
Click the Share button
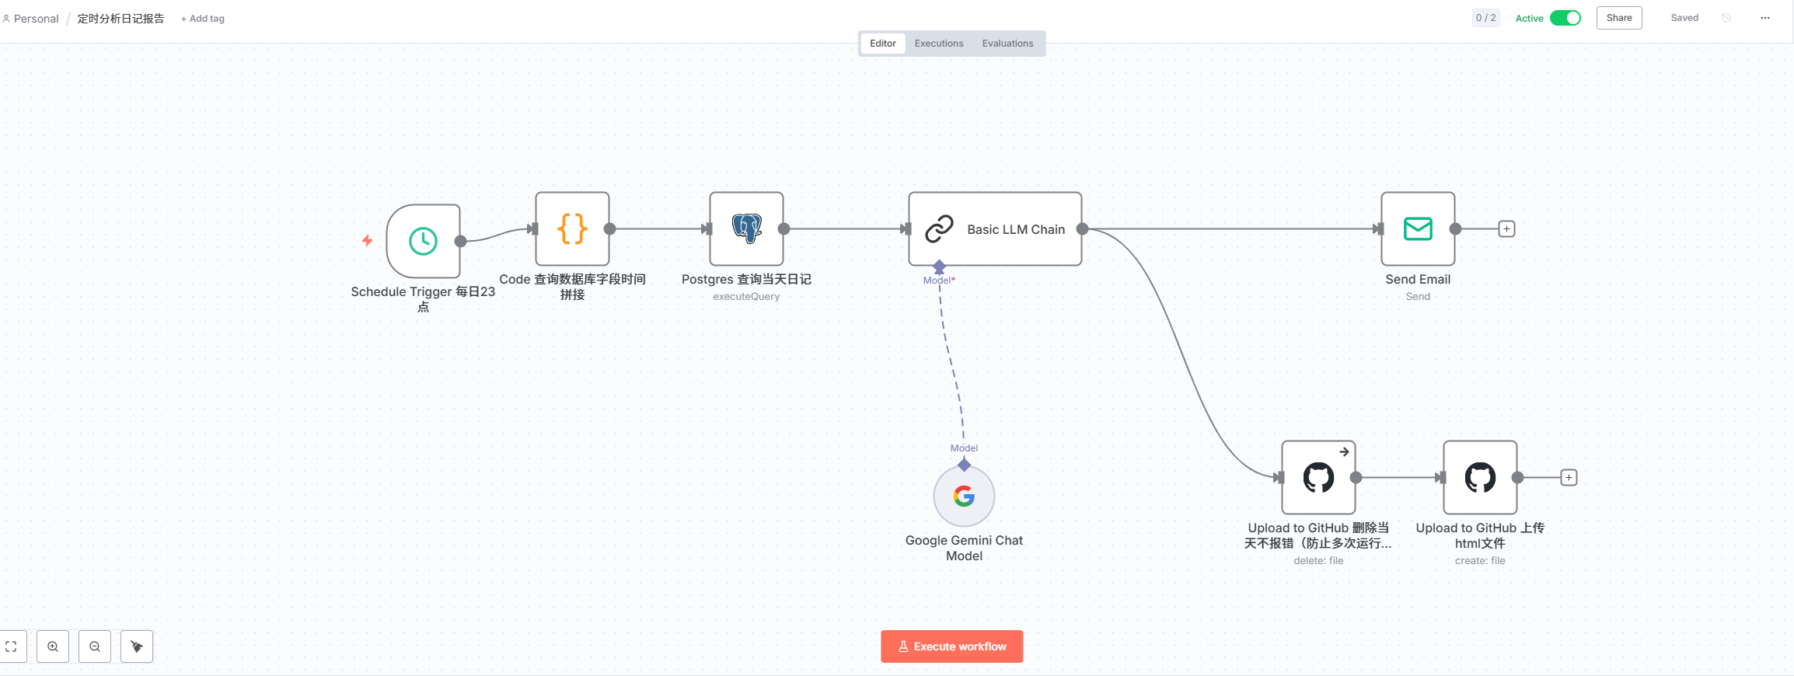pyautogui.click(x=1619, y=18)
